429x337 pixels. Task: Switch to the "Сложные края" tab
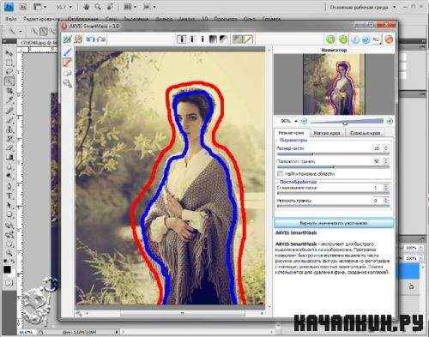[x=365, y=133]
